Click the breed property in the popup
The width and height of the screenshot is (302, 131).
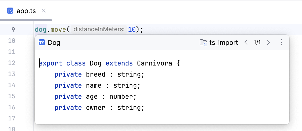pos(96,74)
